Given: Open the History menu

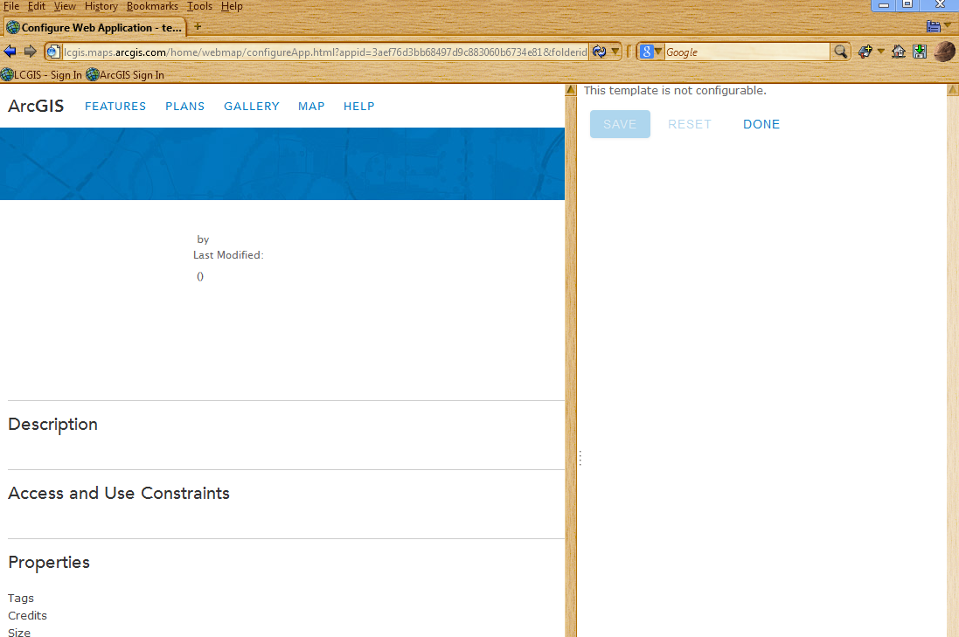Looking at the screenshot, I should tap(101, 6).
